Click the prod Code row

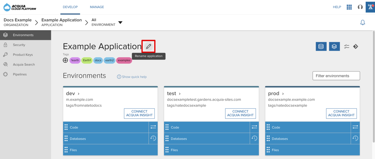[308, 127]
